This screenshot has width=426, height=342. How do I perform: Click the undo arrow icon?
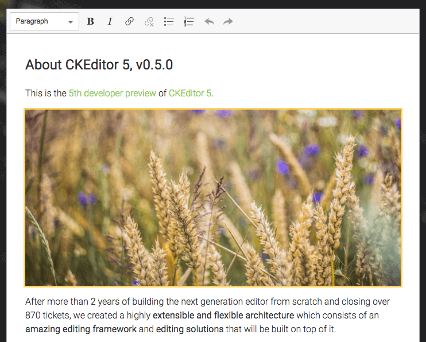(x=209, y=21)
